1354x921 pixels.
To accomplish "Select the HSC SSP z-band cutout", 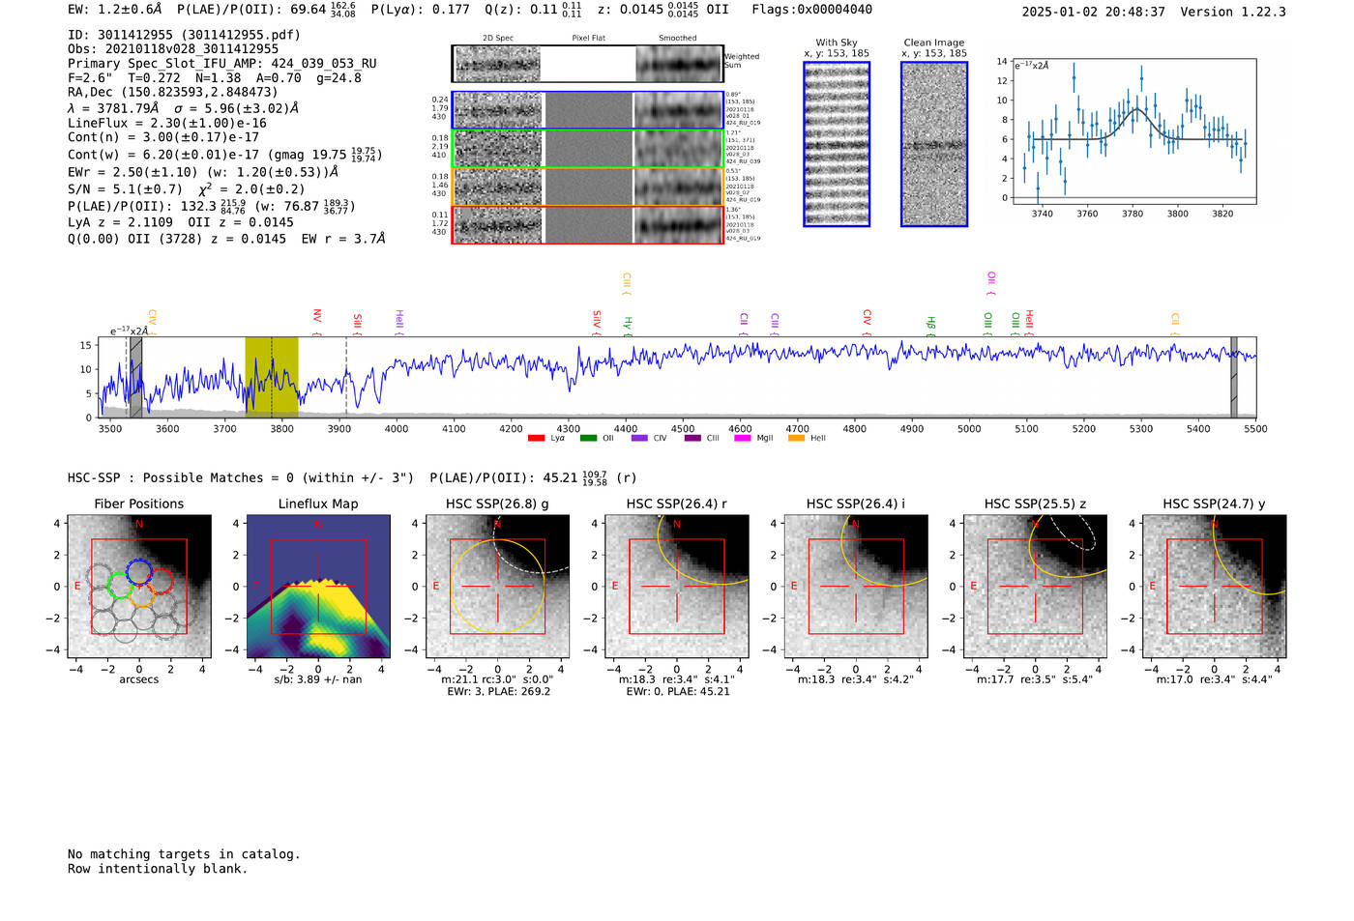I will [1035, 587].
